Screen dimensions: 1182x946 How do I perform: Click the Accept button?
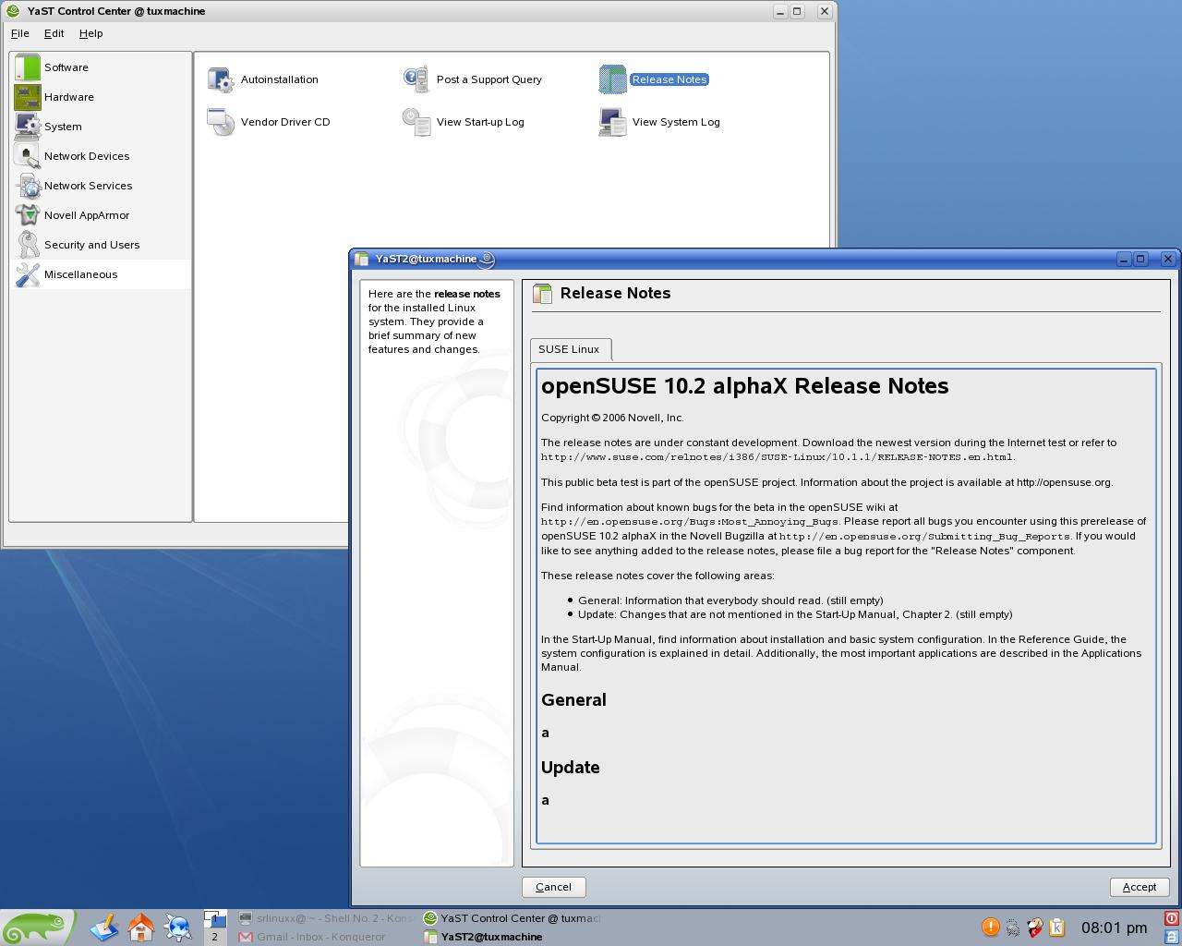(x=1139, y=887)
